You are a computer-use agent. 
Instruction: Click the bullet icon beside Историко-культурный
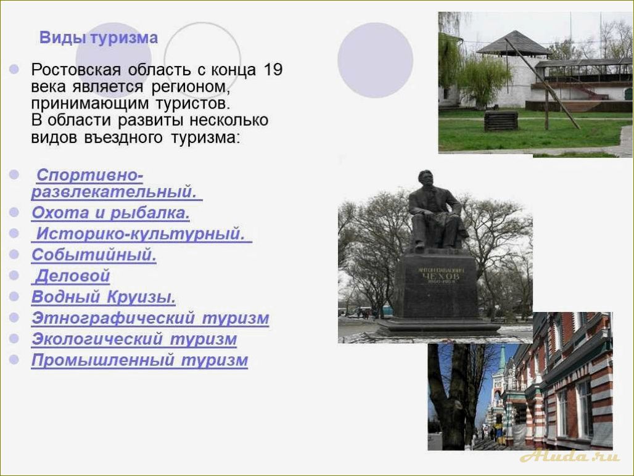click(x=14, y=234)
